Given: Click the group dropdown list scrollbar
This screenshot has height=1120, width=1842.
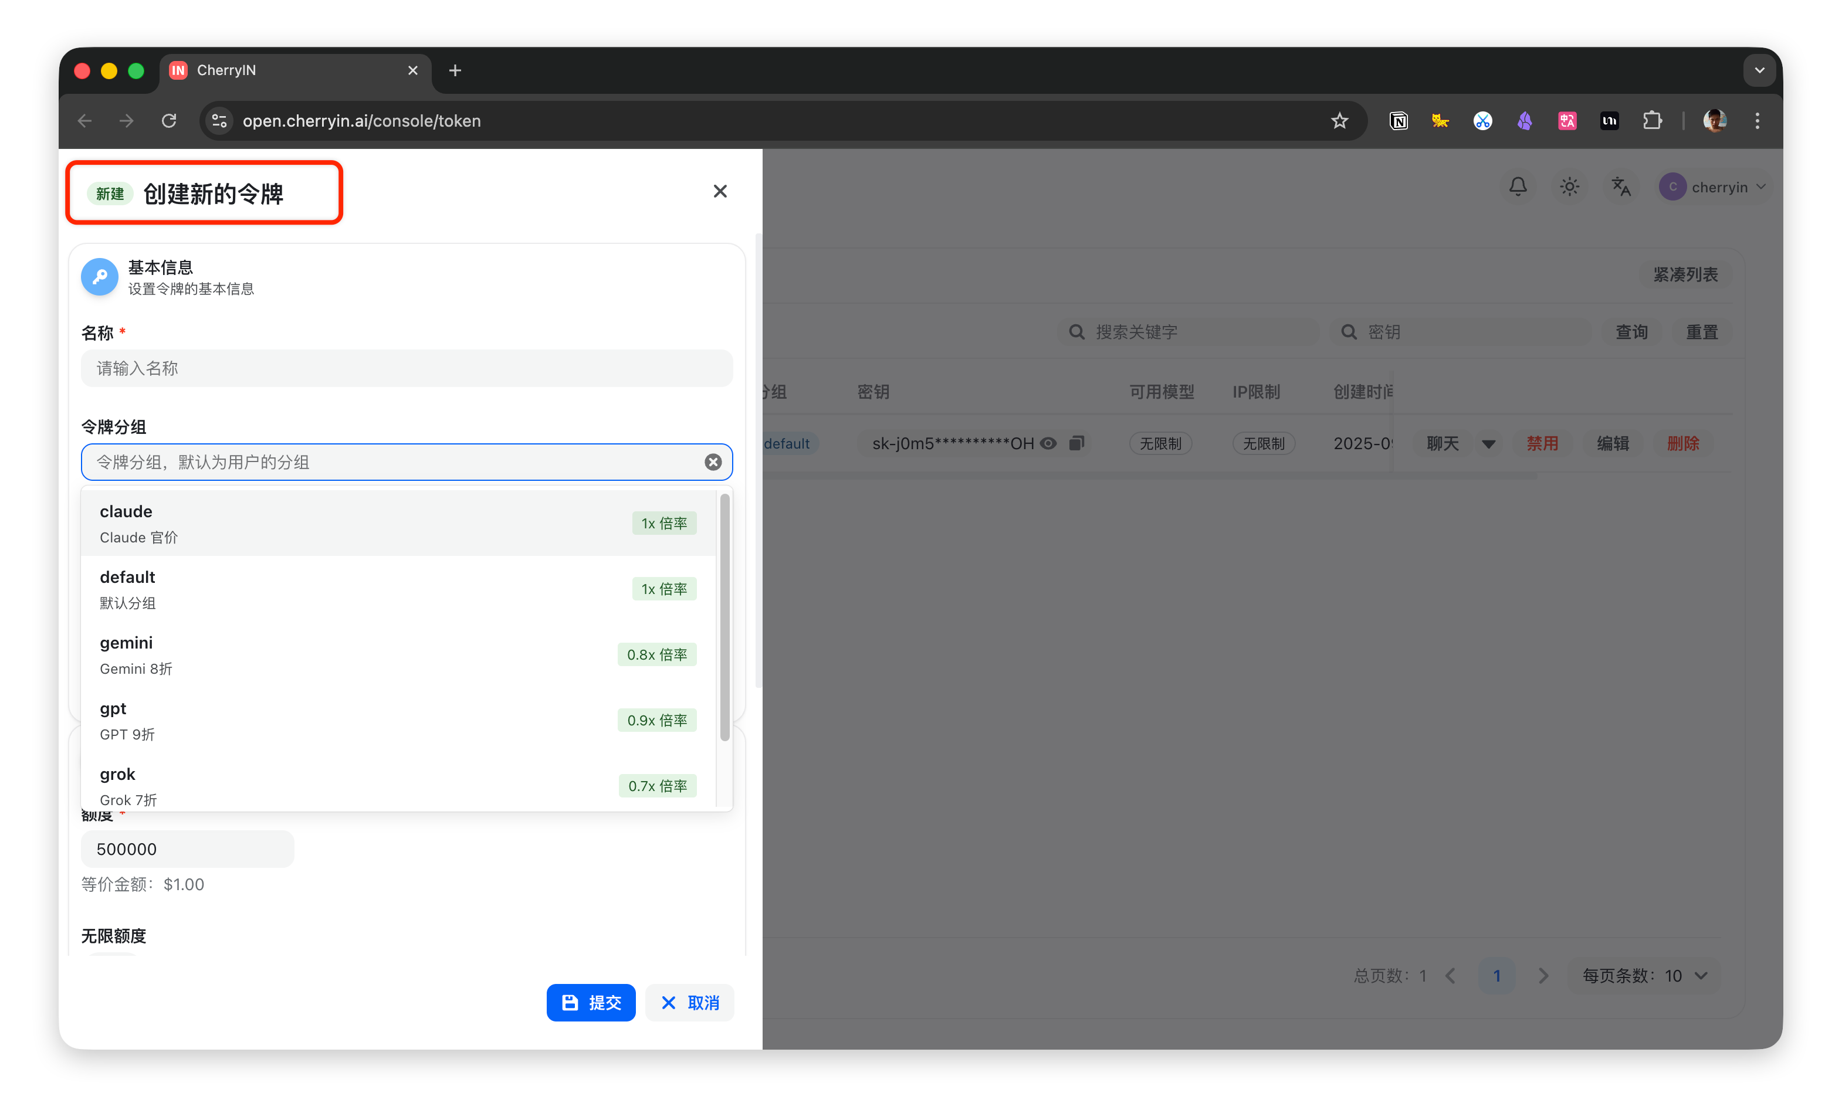Looking at the screenshot, I should click(724, 617).
